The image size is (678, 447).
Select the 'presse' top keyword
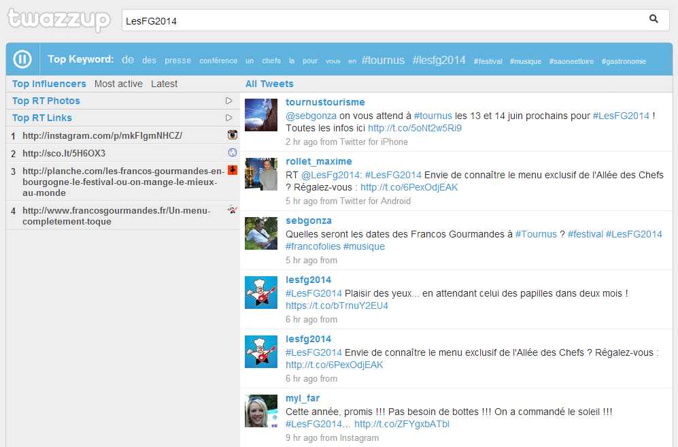click(177, 61)
